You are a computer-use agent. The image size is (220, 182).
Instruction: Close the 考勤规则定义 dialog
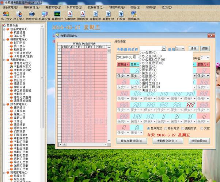pyautogui.click(x=211, y=36)
